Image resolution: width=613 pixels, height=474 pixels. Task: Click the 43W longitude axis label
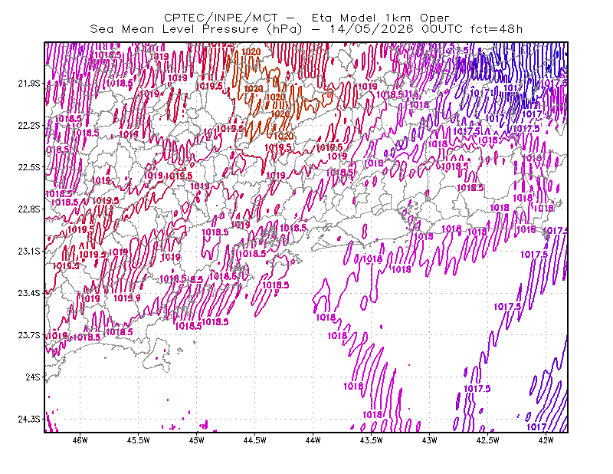click(430, 440)
